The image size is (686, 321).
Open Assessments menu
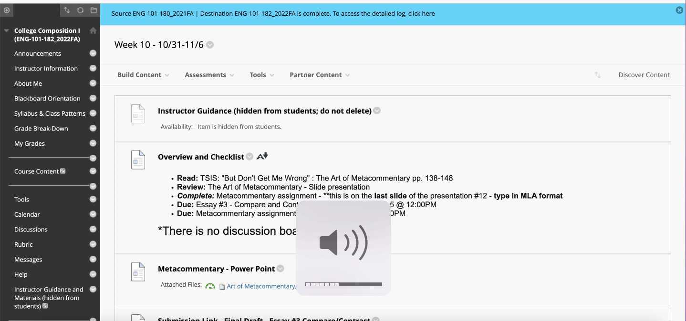pos(209,75)
